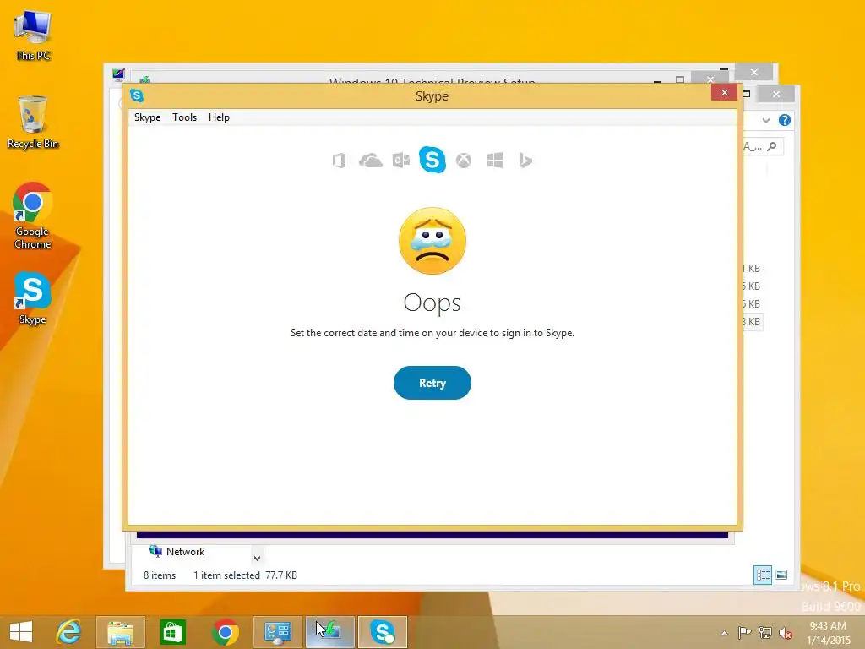This screenshot has height=649, width=865.
Task: Open the Tools menu
Action: click(x=184, y=117)
